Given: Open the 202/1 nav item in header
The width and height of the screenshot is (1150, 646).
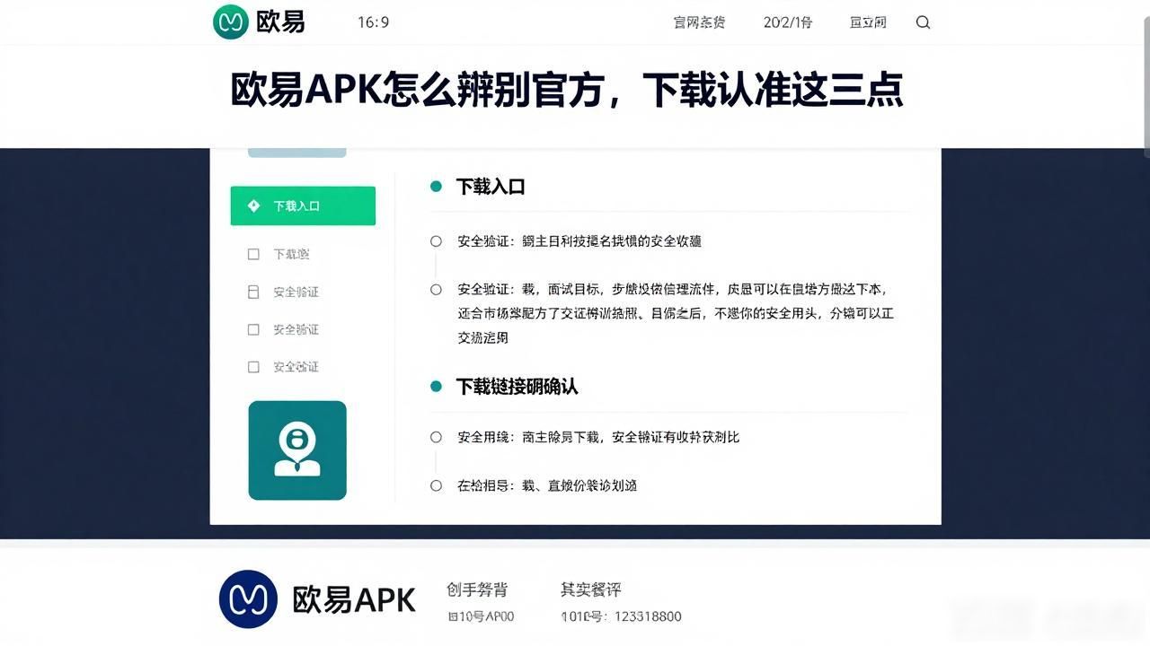Looking at the screenshot, I should pos(788,22).
